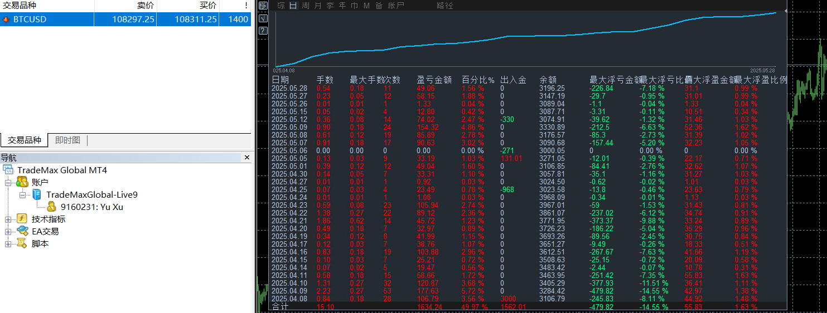The height and width of the screenshot is (313, 827).
Task: Select the 日 daily tab
Action: [293, 6]
